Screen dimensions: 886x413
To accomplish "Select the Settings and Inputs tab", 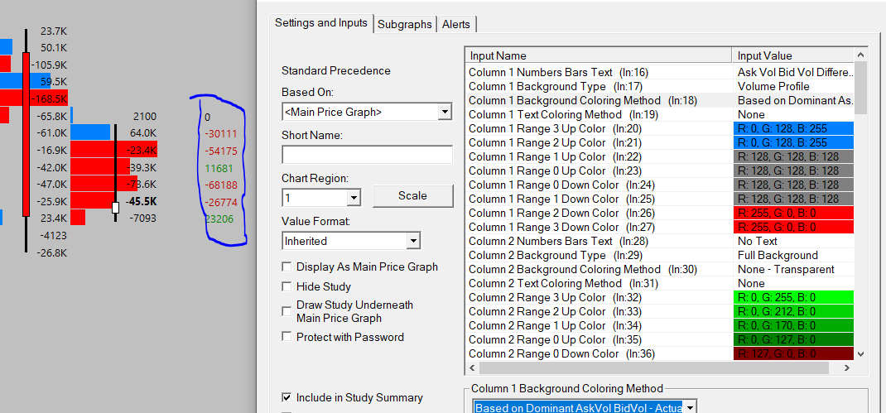I will pyautogui.click(x=321, y=23).
